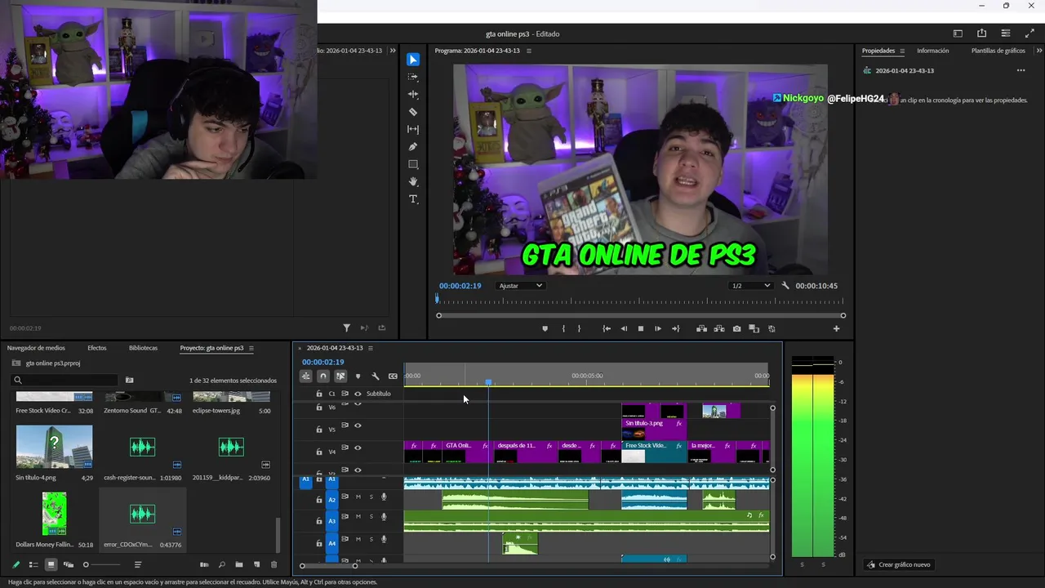Viewport: 1045px width, 588px height.
Task: Go to In point in Program monitor
Action: tap(607, 328)
